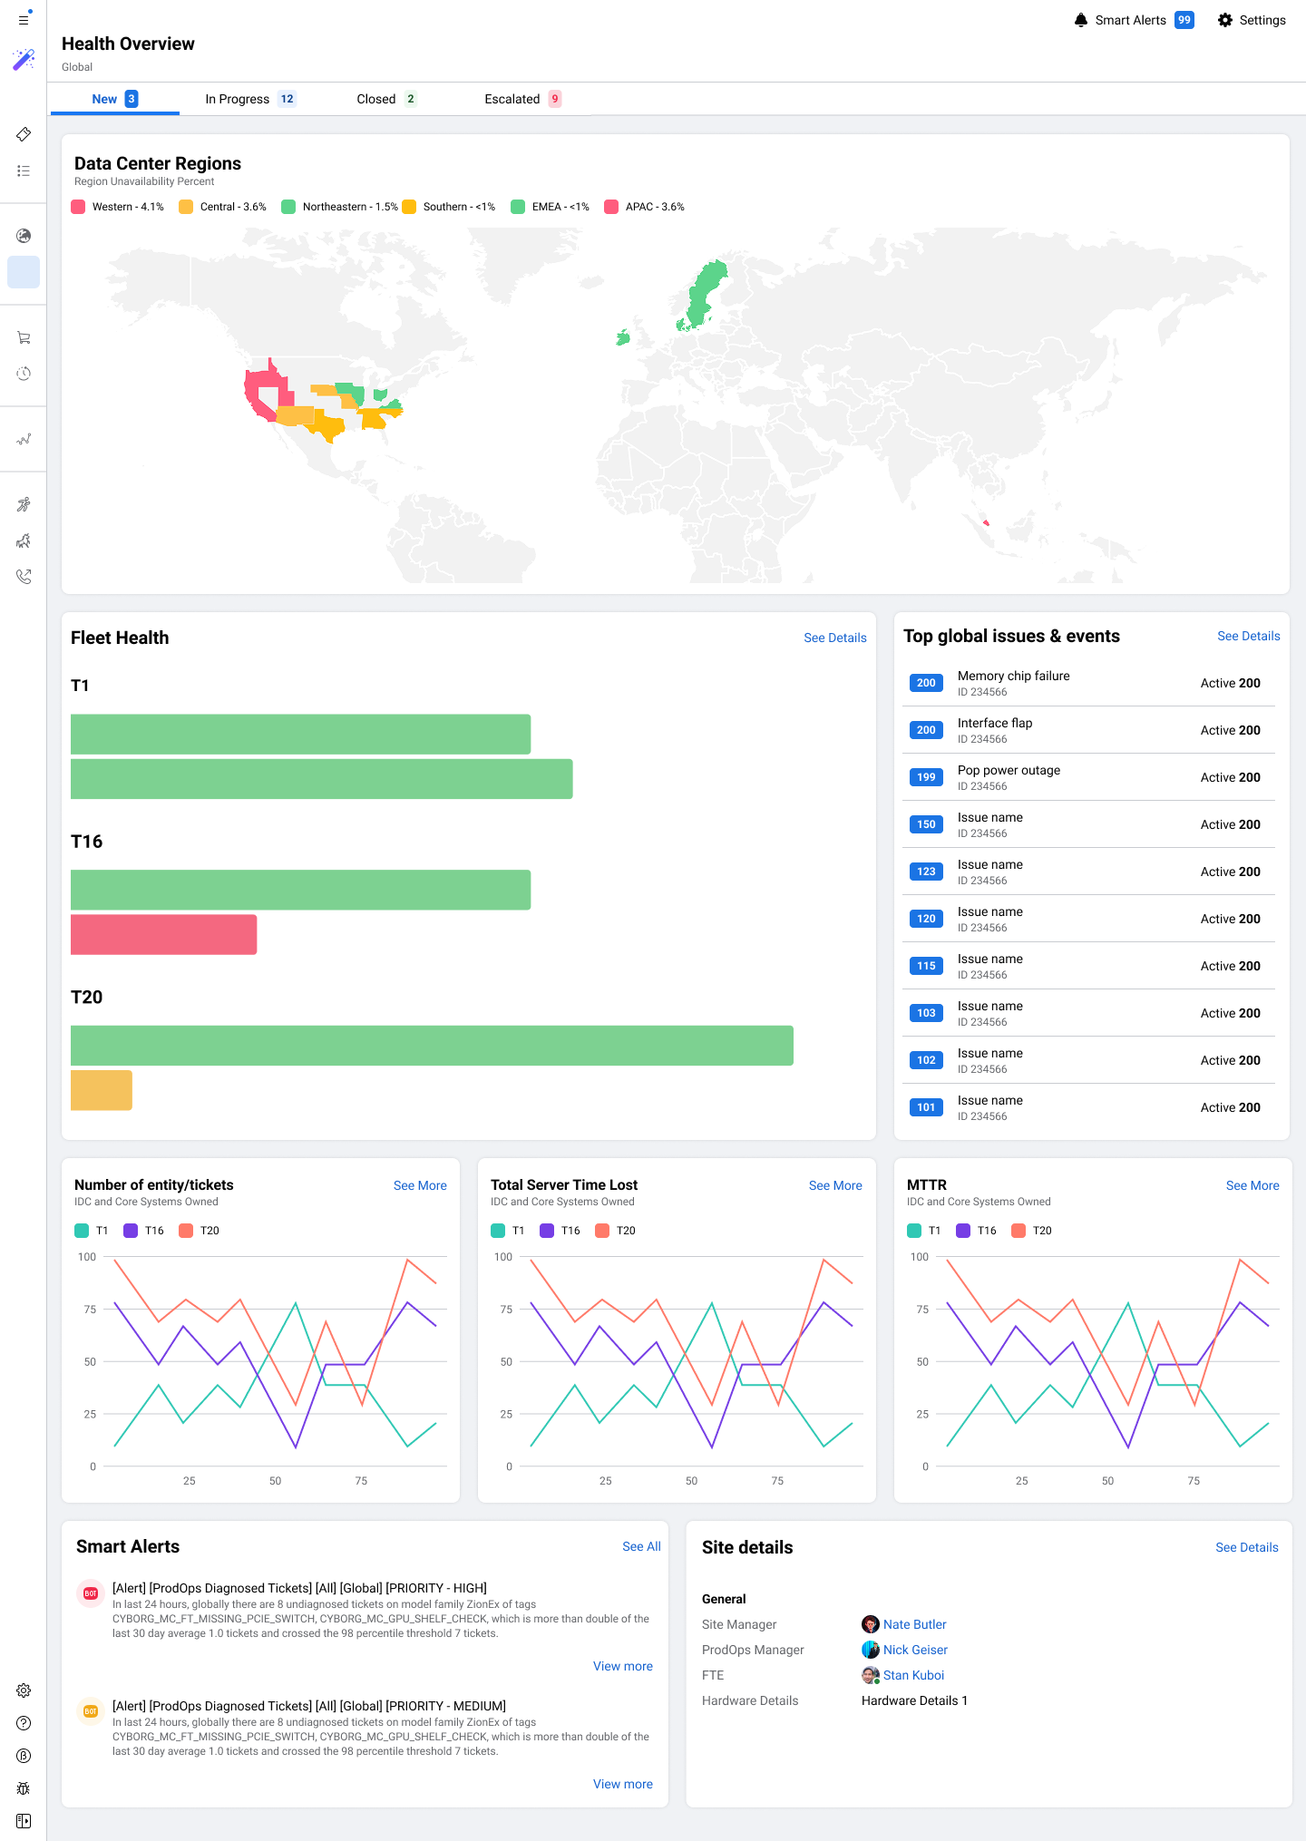Image resolution: width=1306 pixels, height=1841 pixels.
Task: Toggle Central region legend swatch
Action: [x=186, y=207]
